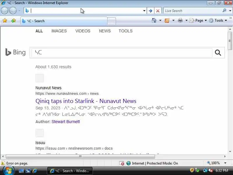Screen dimensions: 233x175
Task: Click the red Stop loading button
Action: 158,11
